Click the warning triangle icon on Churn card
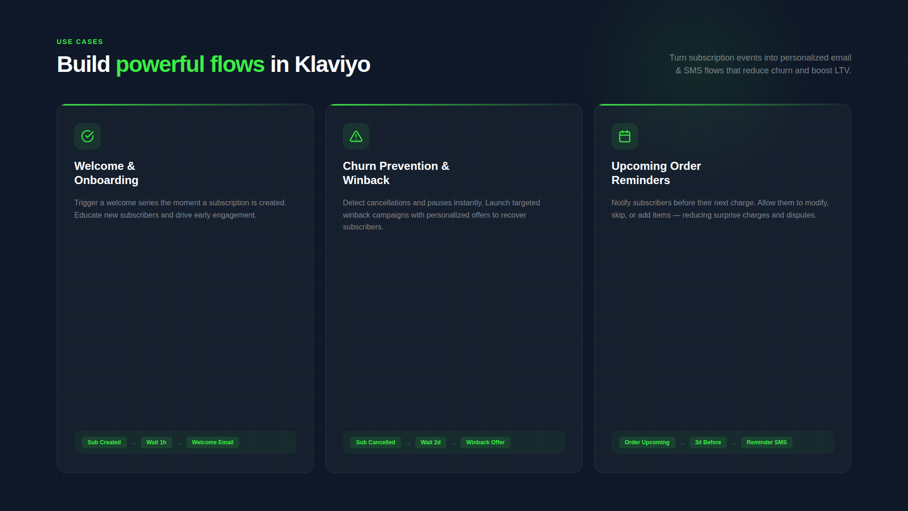The image size is (908, 511). [x=356, y=136]
